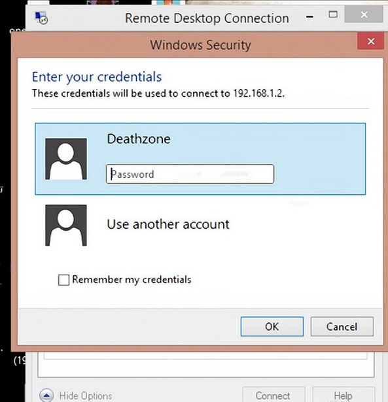Screen dimensions: 388x402
Task: Click the Connect button
Action: tap(273, 395)
